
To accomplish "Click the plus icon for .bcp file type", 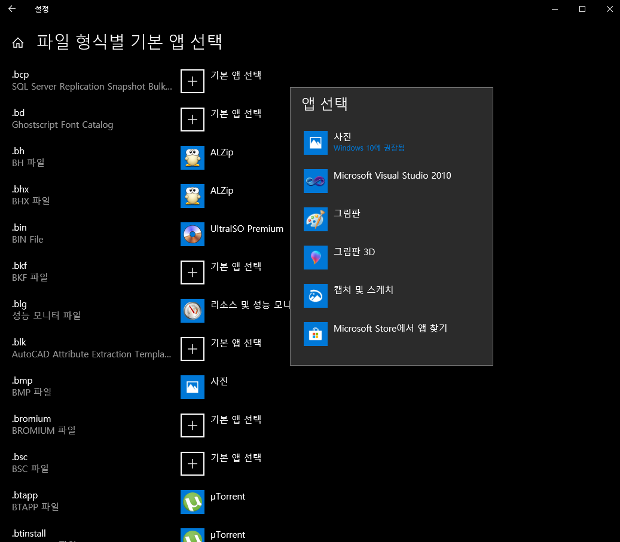I will pyautogui.click(x=193, y=81).
